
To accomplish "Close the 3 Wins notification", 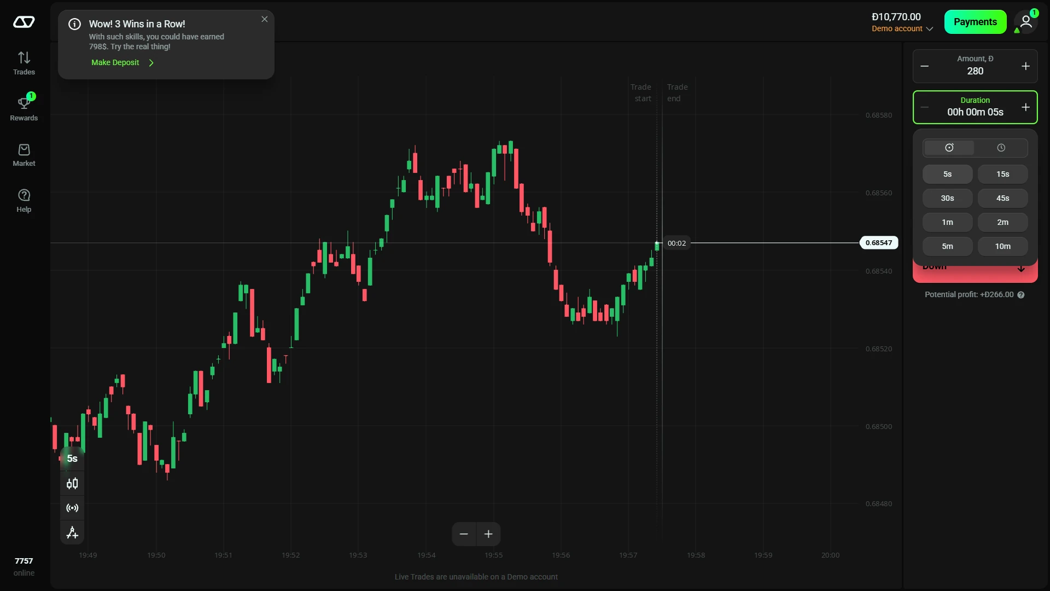I will pyautogui.click(x=265, y=19).
